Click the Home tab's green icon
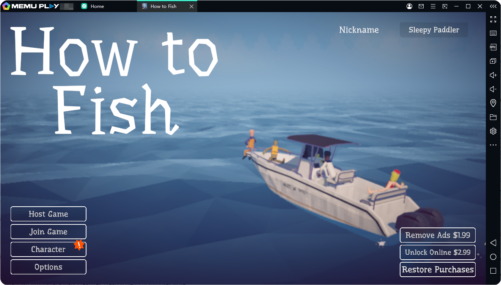The image size is (501, 285). (x=84, y=6)
